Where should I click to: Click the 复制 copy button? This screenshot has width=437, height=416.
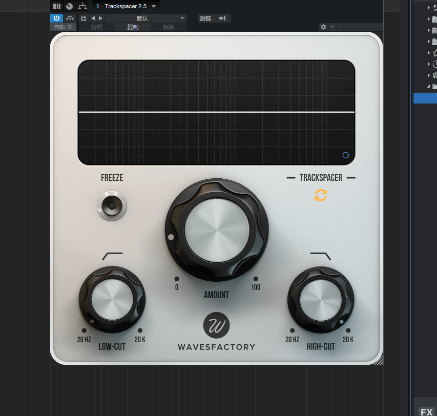[133, 27]
